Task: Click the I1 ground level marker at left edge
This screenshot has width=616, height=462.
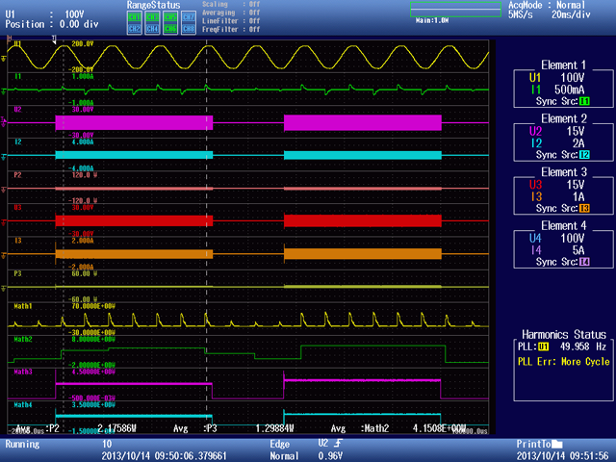Action: tap(4, 91)
